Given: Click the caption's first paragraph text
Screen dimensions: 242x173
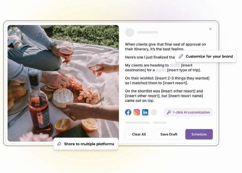Looking at the screenshot, I should [x=165, y=47].
